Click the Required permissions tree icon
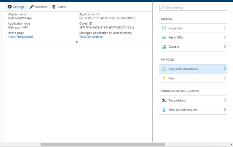Screen dimensions: 233x147 coord(164,69)
